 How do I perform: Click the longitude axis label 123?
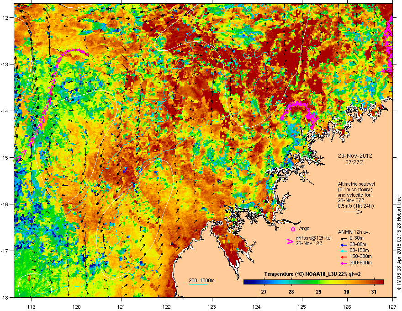[212, 306]
